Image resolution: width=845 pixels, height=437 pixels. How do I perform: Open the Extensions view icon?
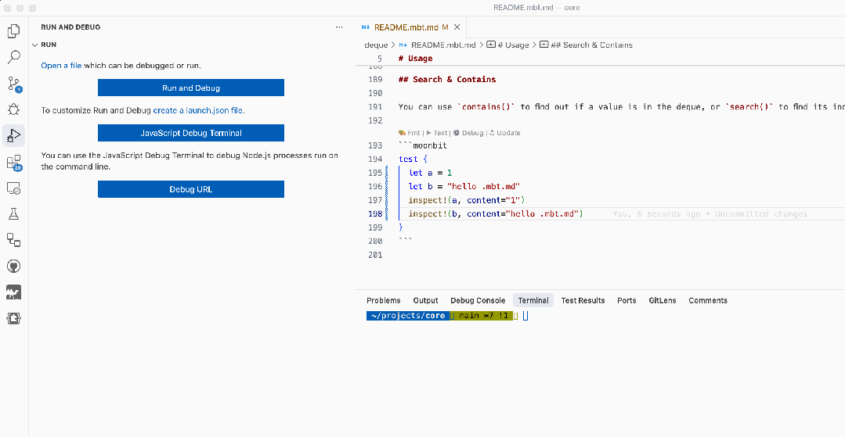(x=14, y=162)
